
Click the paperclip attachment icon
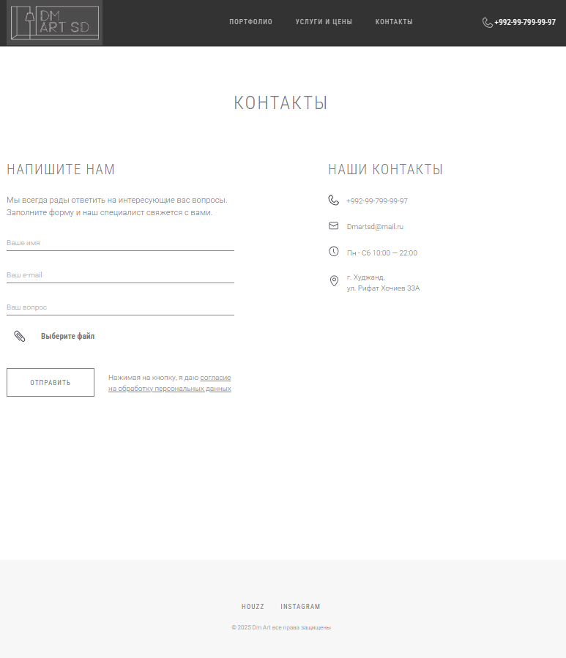[20, 336]
